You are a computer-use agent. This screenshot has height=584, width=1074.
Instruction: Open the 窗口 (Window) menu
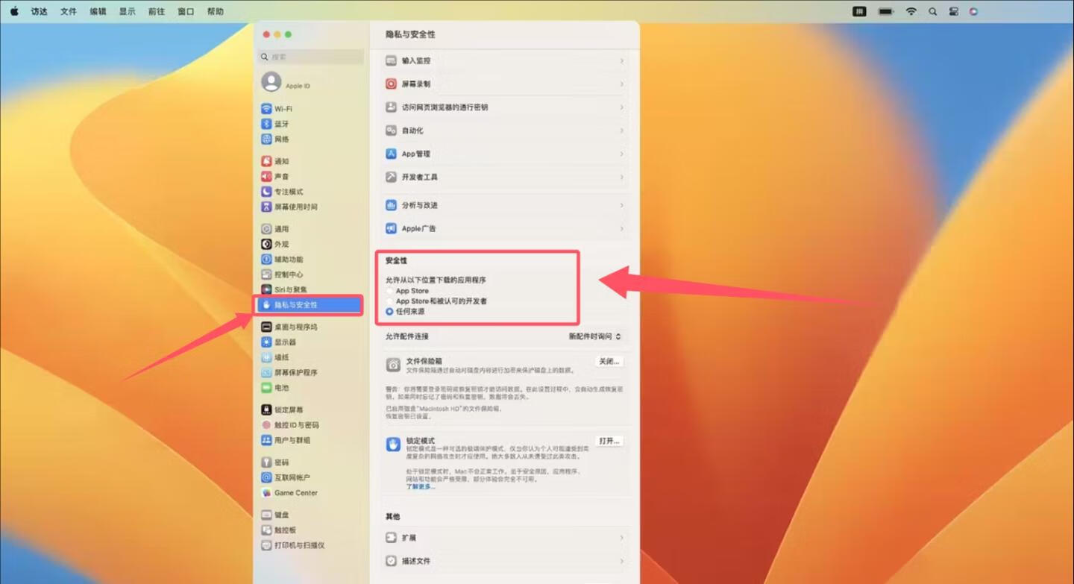coord(186,12)
